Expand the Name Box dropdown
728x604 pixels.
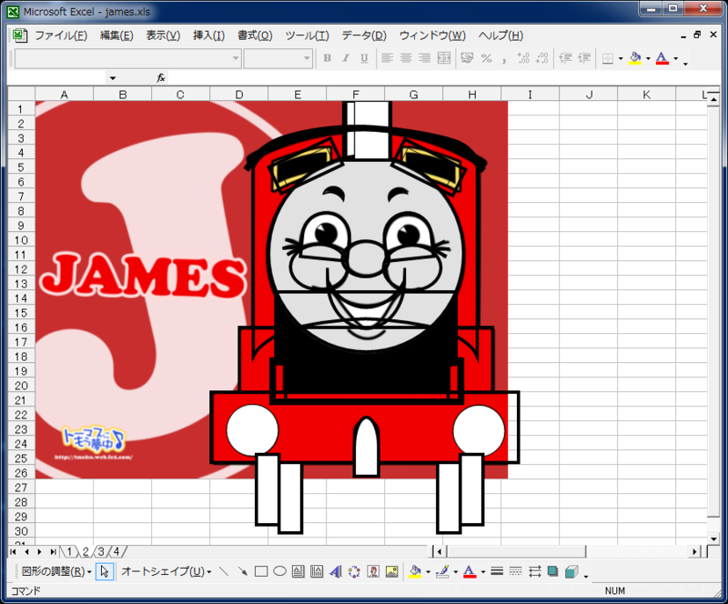pos(113,78)
